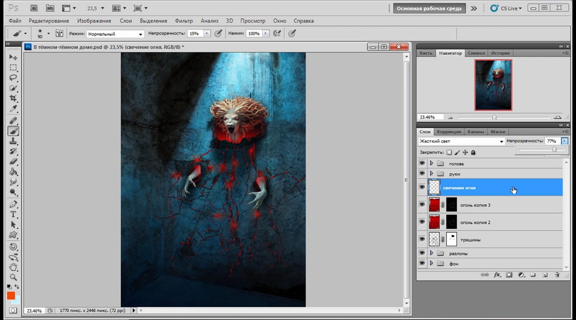The width and height of the screenshot is (576, 320).
Task: Switch to the Коррекция tab
Action: point(449,131)
